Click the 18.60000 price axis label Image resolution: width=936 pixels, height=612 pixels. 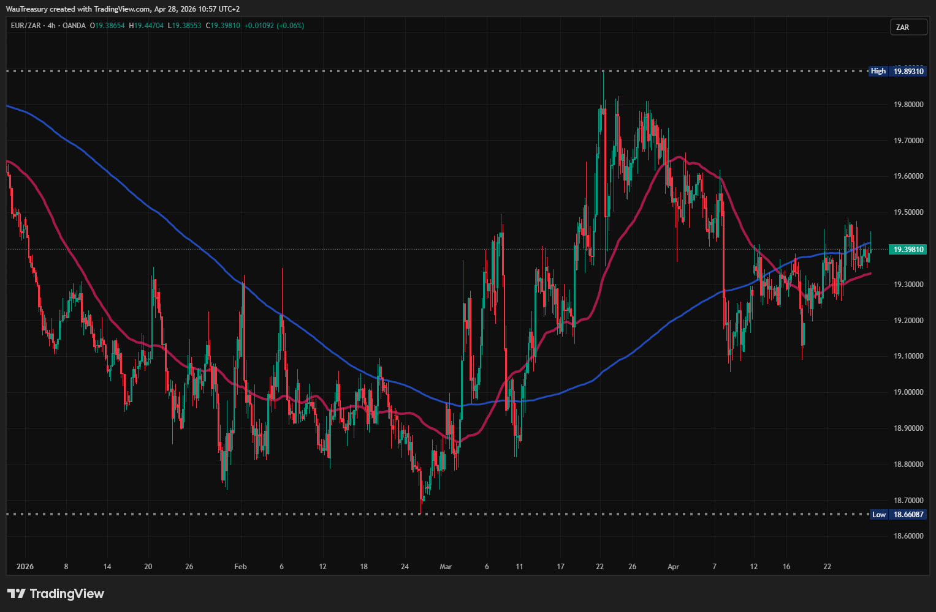click(908, 536)
